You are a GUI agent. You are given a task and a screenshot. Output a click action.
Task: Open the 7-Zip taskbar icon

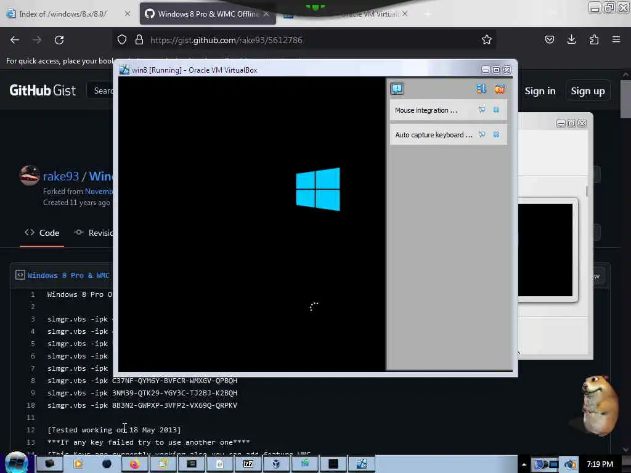click(x=248, y=464)
